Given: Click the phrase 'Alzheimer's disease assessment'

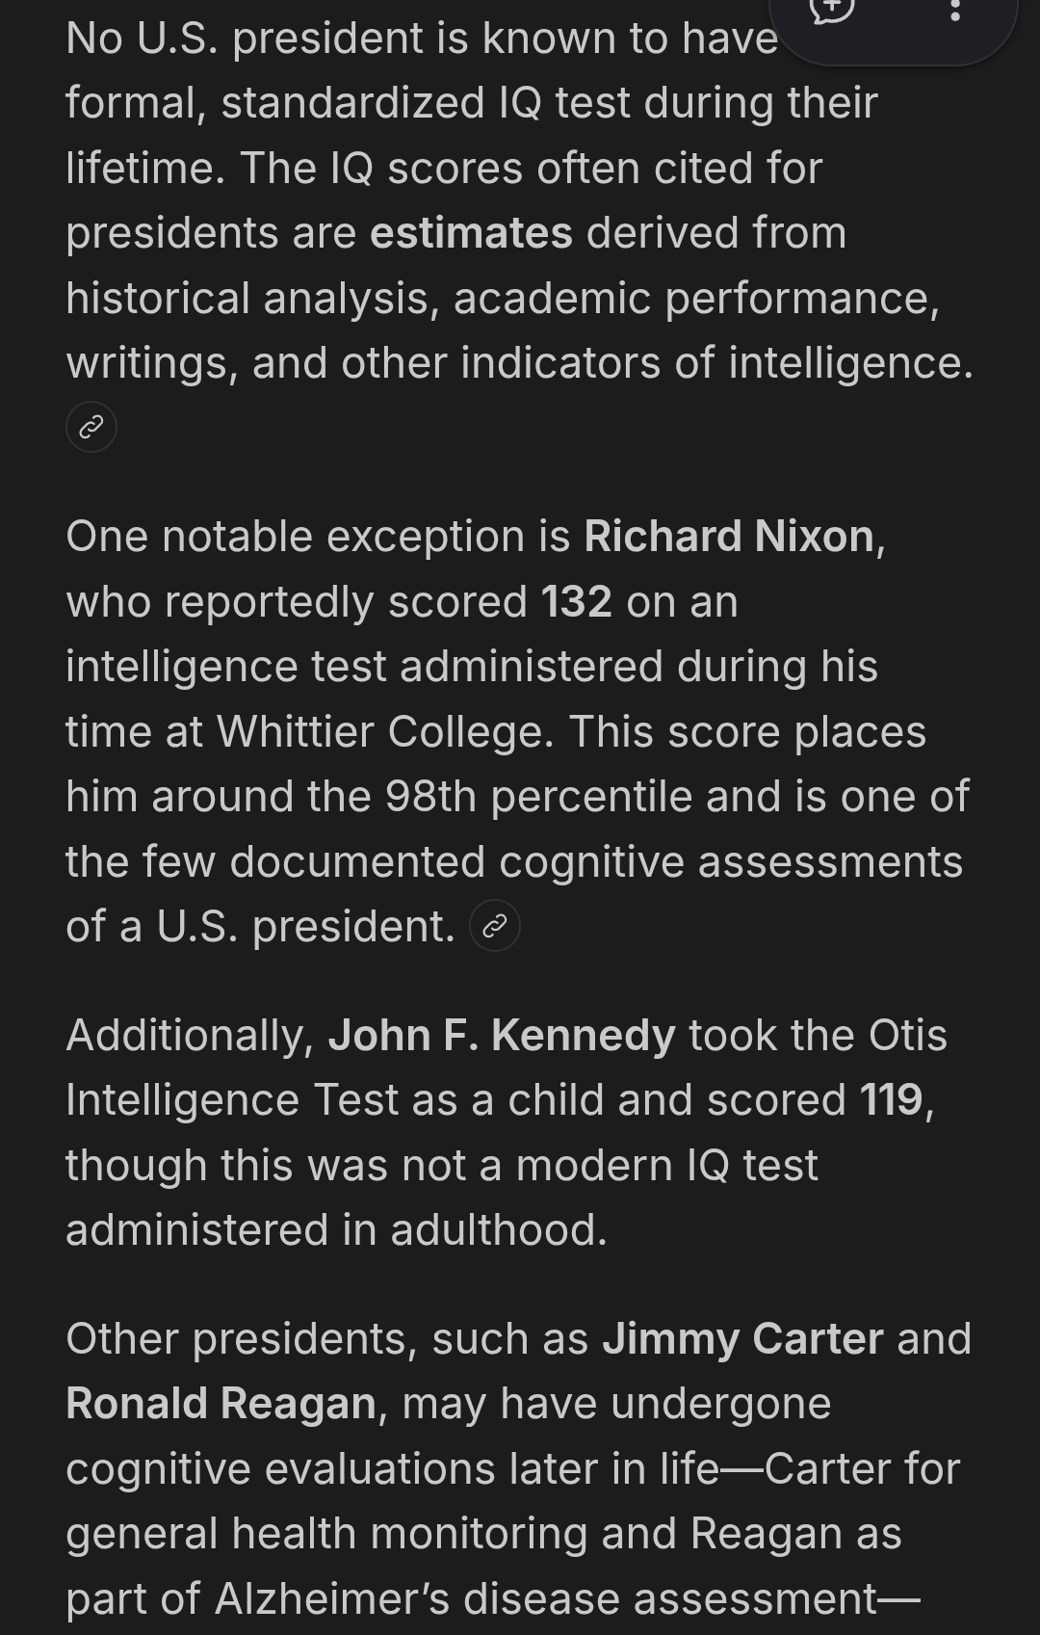Looking at the screenshot, I should point(545,1599).
